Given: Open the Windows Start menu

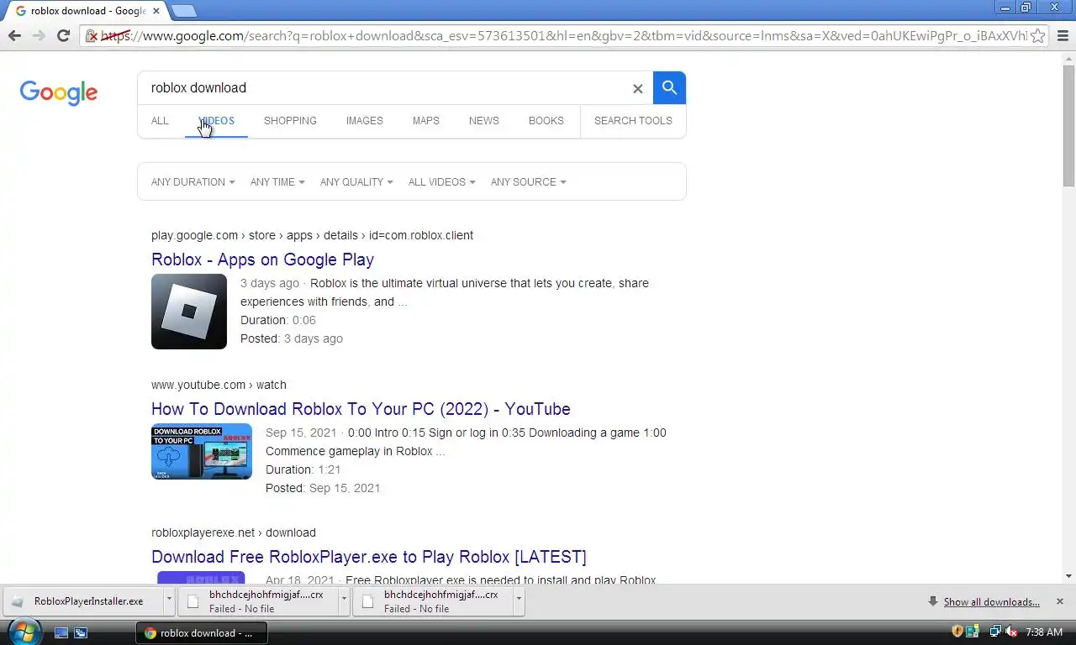Looking at the screenshot, I should click(24, 632).
